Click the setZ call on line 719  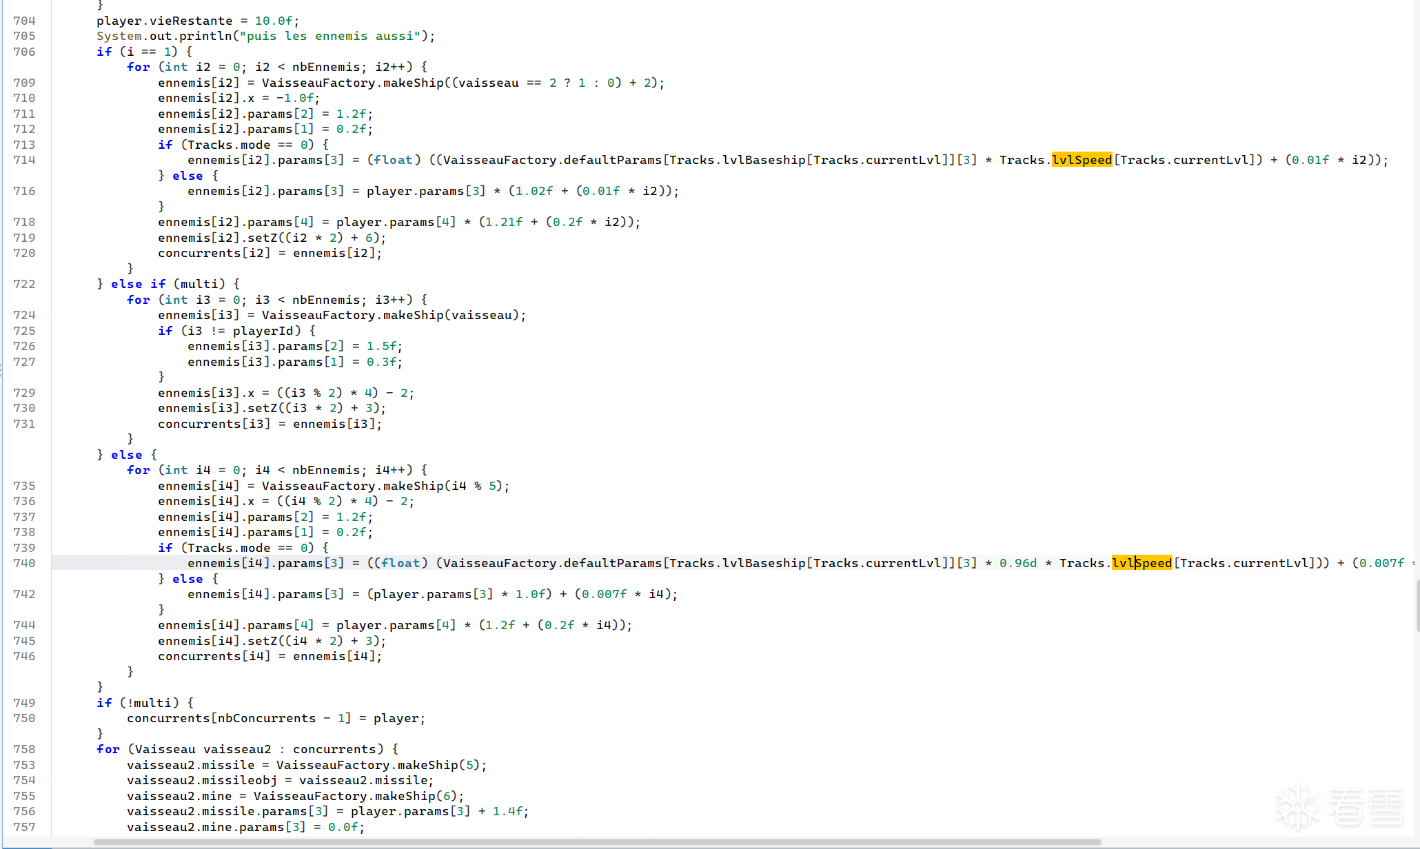point(262,238)
